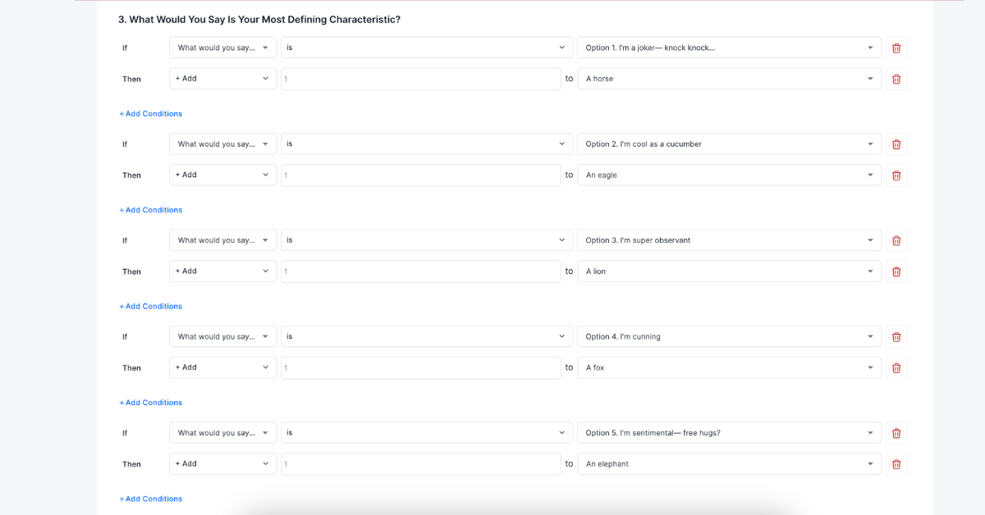Delete the Option 2 cucumber condition row
985x515 pixels.
896,144
